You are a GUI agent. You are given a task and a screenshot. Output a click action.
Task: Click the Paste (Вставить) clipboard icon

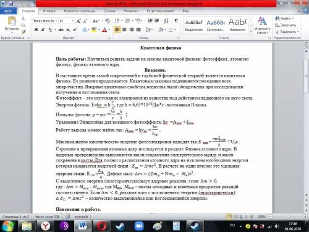click(12, 21)
